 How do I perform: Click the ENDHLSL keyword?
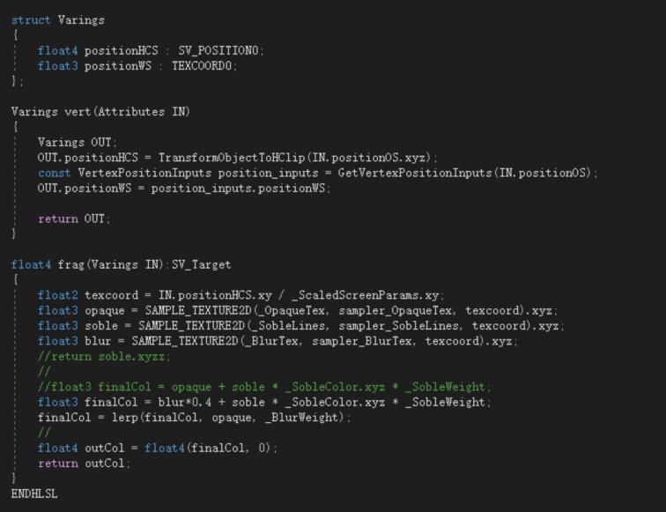[34, 493]
